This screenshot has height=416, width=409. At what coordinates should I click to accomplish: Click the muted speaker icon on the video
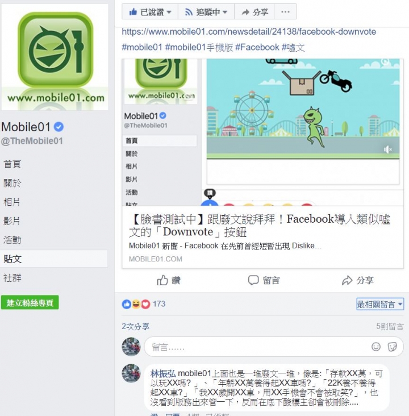[x=388, y=149]
